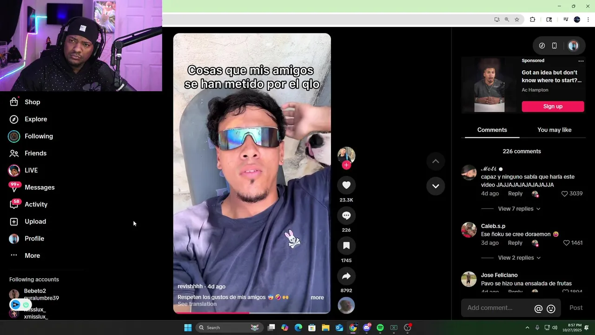Like Caleb.s.p comment showing 1461
This screenshot has height=335, width=595.
point(566,243)
